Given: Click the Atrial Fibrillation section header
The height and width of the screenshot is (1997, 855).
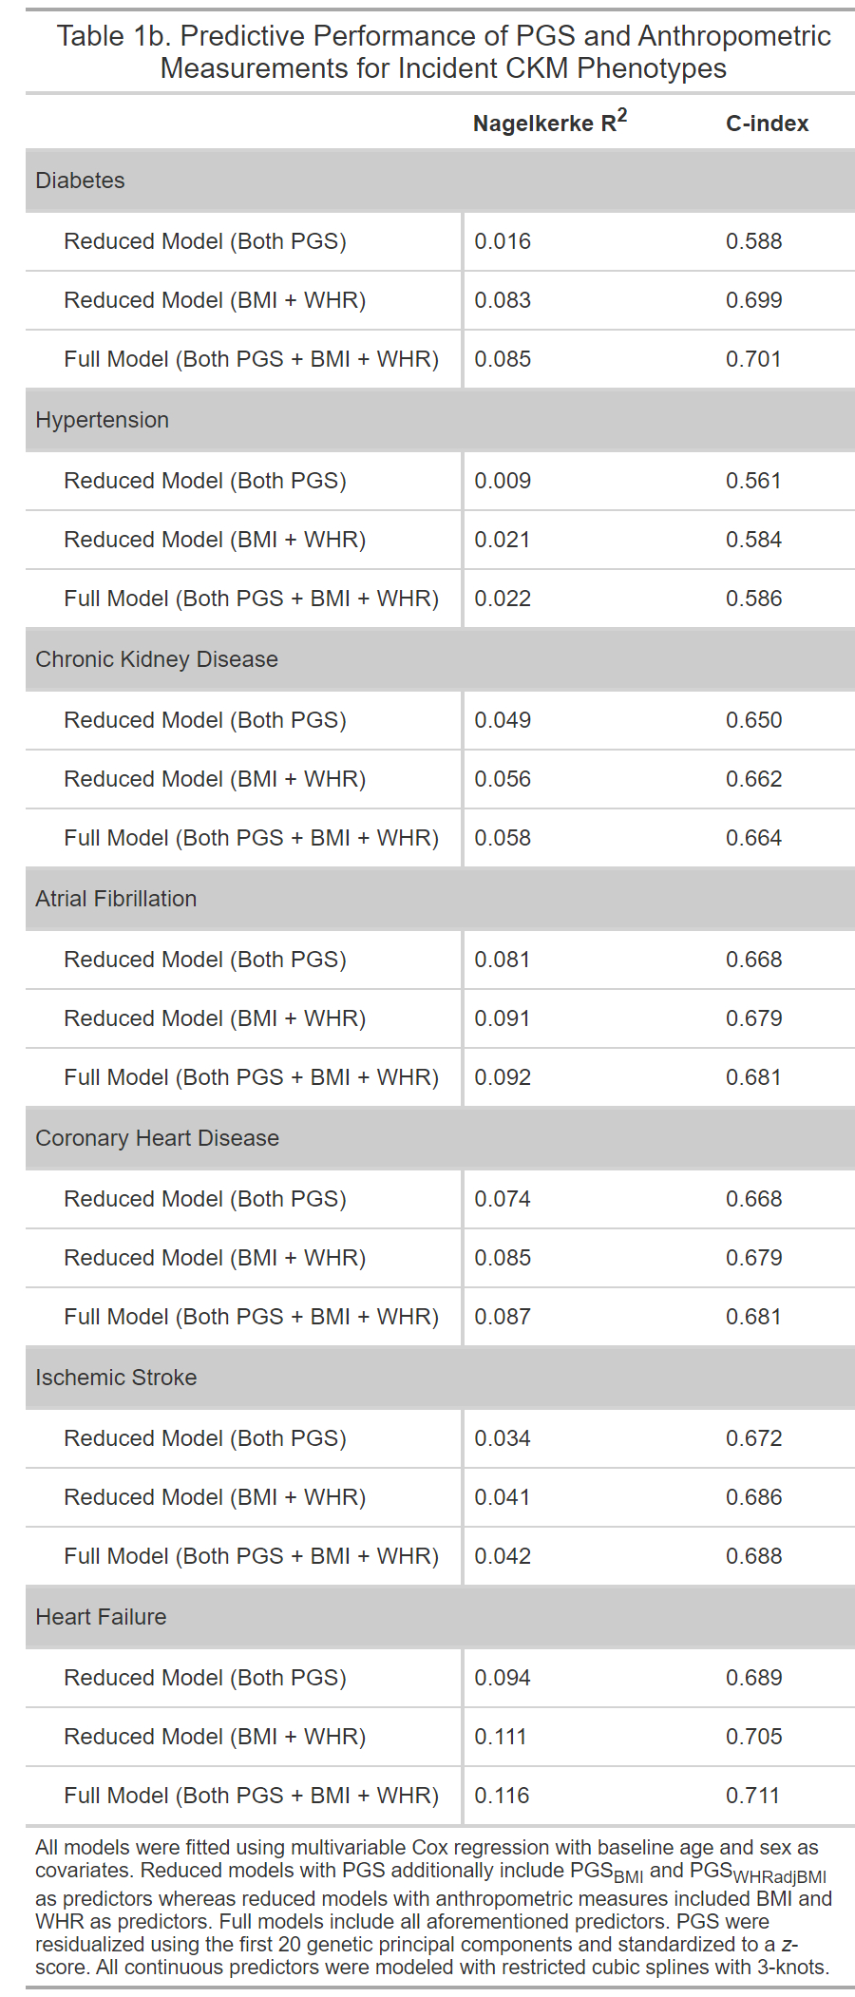Looking at the screenshot, I should pyautogui.click(x=116, y=899).
